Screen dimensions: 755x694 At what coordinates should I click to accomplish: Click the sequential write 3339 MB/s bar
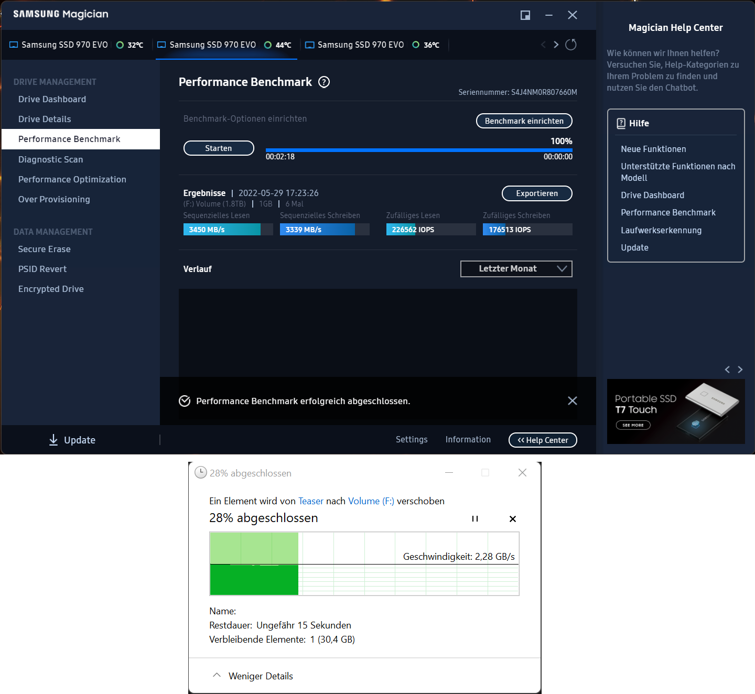(x=325, y=230)
